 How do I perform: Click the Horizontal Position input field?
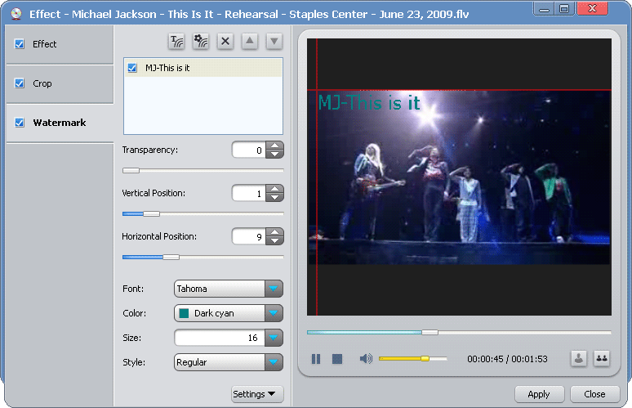click(249, 236)
